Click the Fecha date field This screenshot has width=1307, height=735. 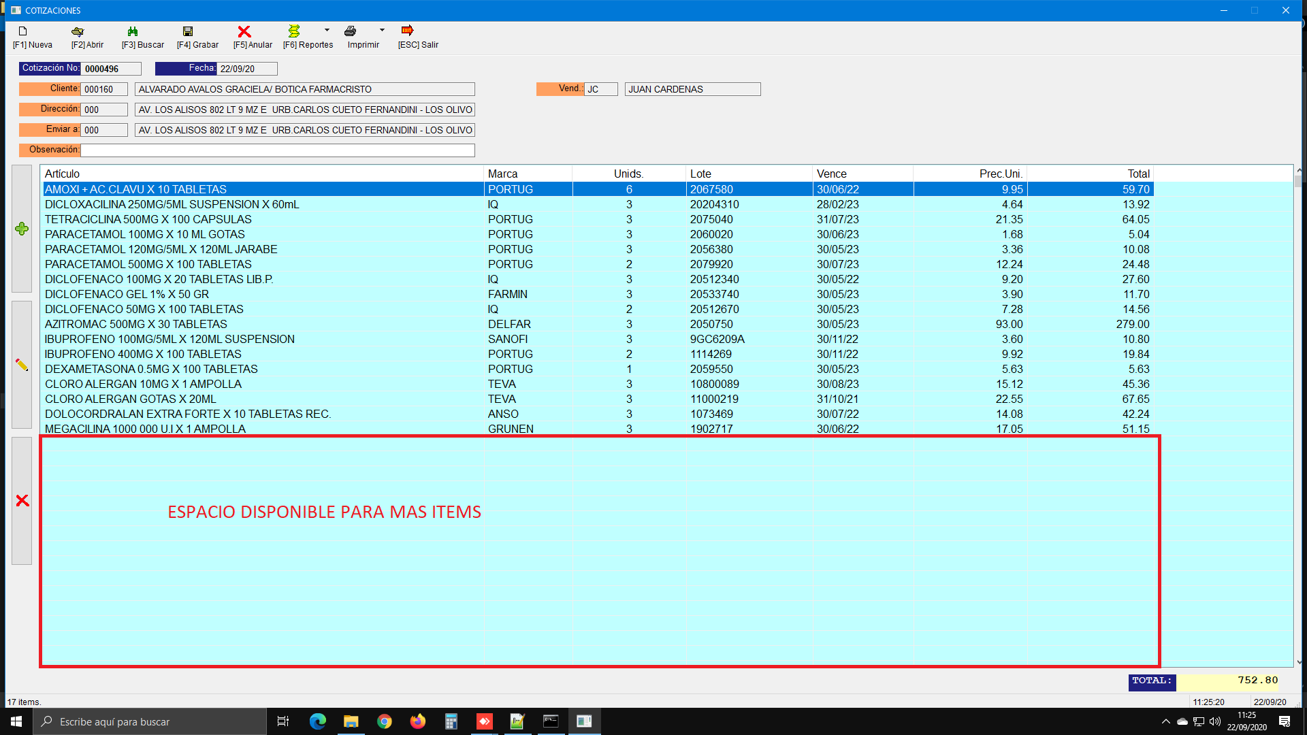[247, 69]
